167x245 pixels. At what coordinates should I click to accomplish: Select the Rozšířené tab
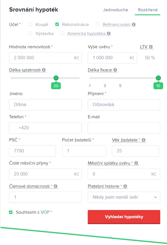point(148,10)
